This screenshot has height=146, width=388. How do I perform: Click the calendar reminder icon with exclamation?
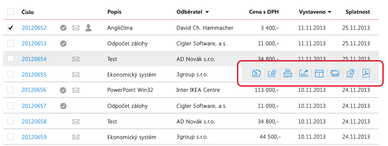tap(319, 73)
